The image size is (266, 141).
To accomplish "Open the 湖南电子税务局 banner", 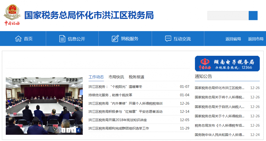I will (227, 64).
